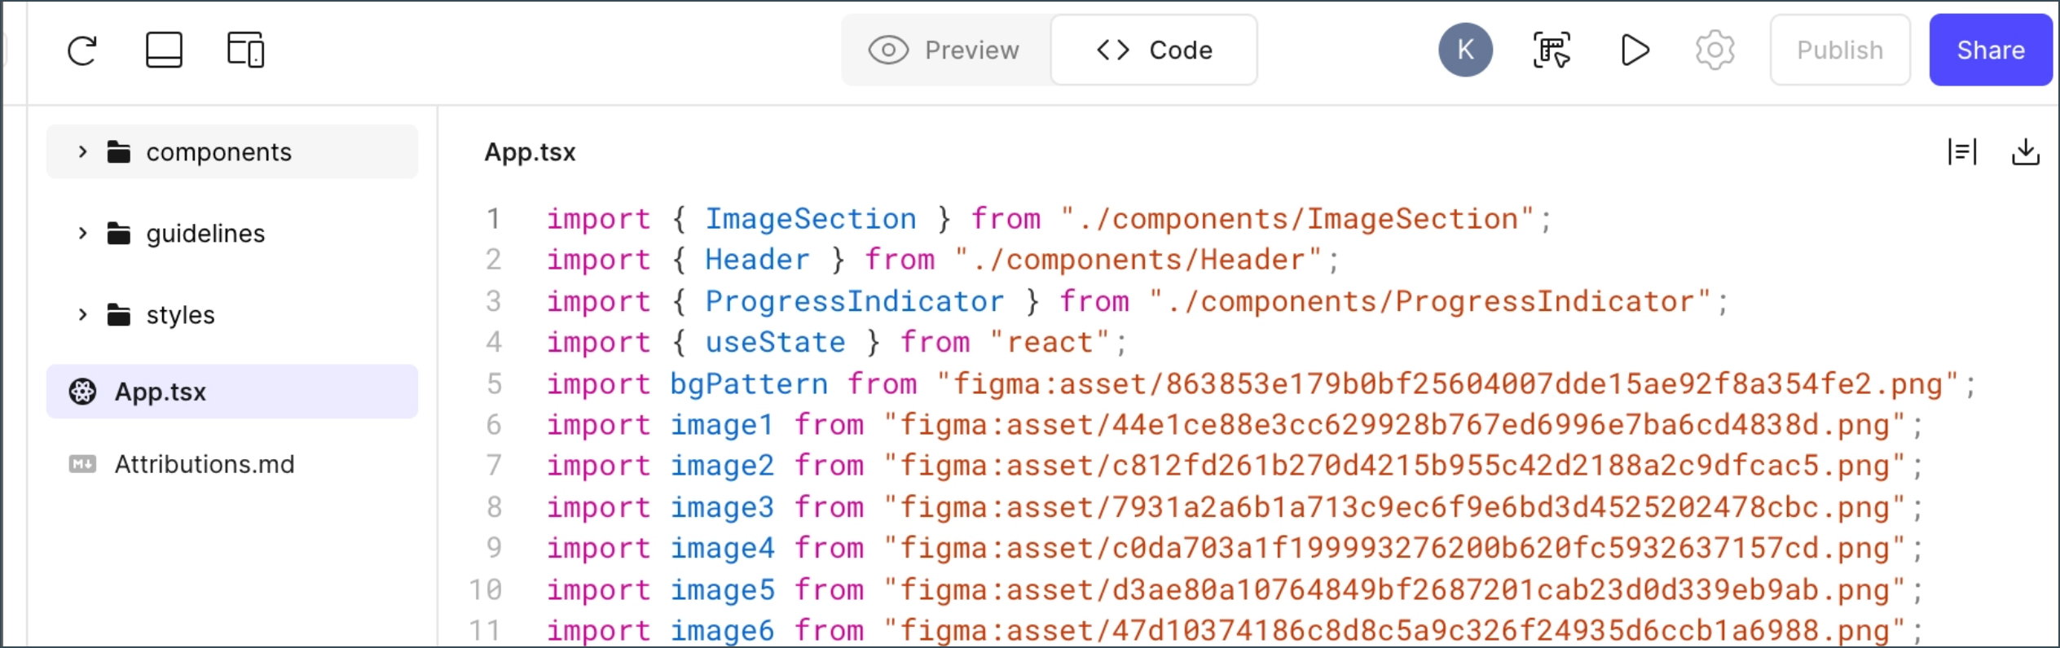The width and height of the screenshot is (2060, 648).
Task: Switch to the Code tab
Action: 1154,50
